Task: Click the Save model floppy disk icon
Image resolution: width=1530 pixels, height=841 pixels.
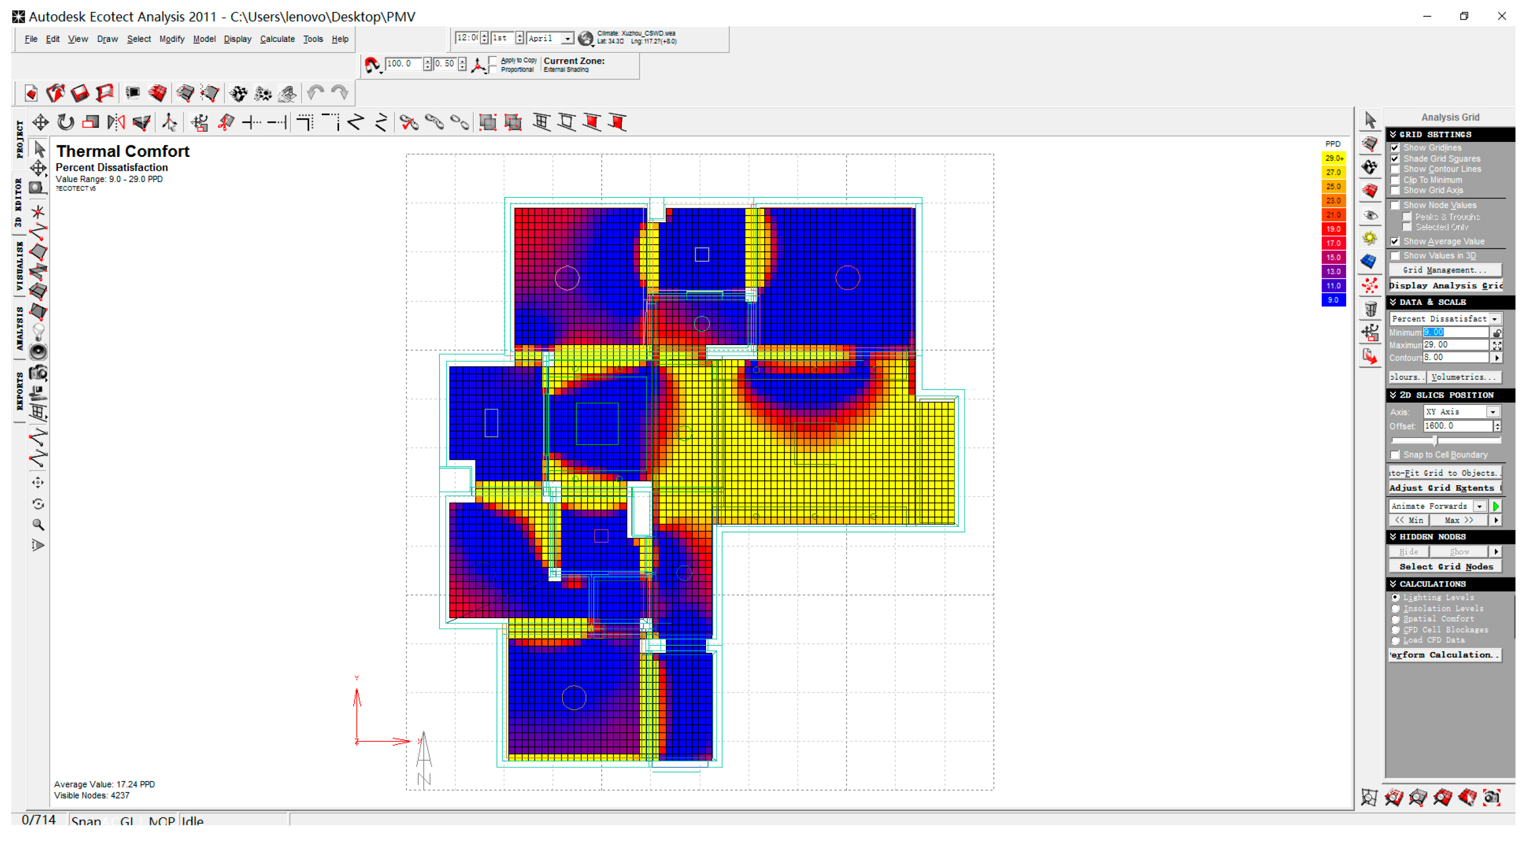Action: 79,93
